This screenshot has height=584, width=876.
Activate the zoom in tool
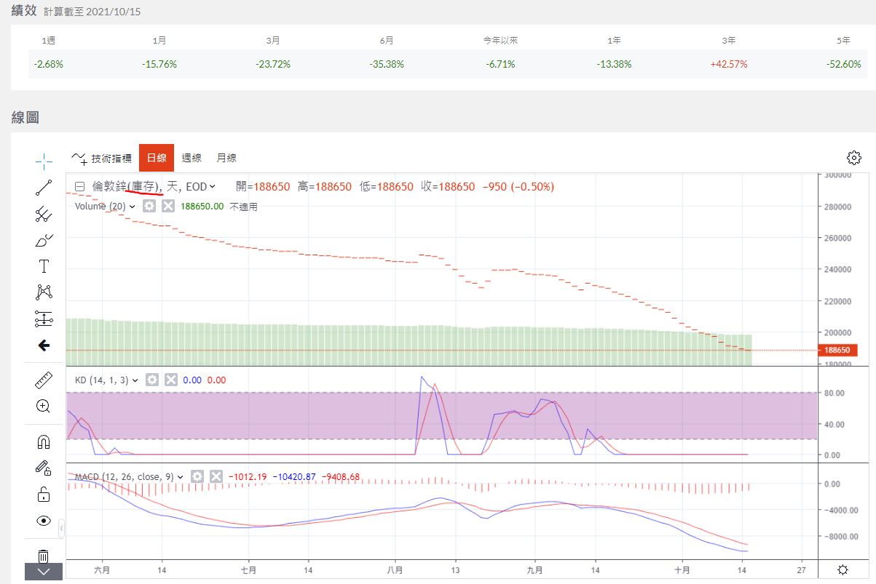(x=44, y=406)
